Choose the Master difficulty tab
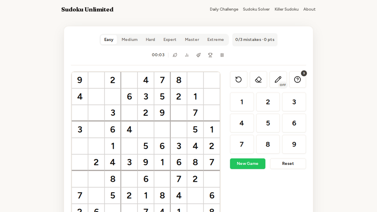This screenshot has width=377, height=212. click(x=192, y=40)
